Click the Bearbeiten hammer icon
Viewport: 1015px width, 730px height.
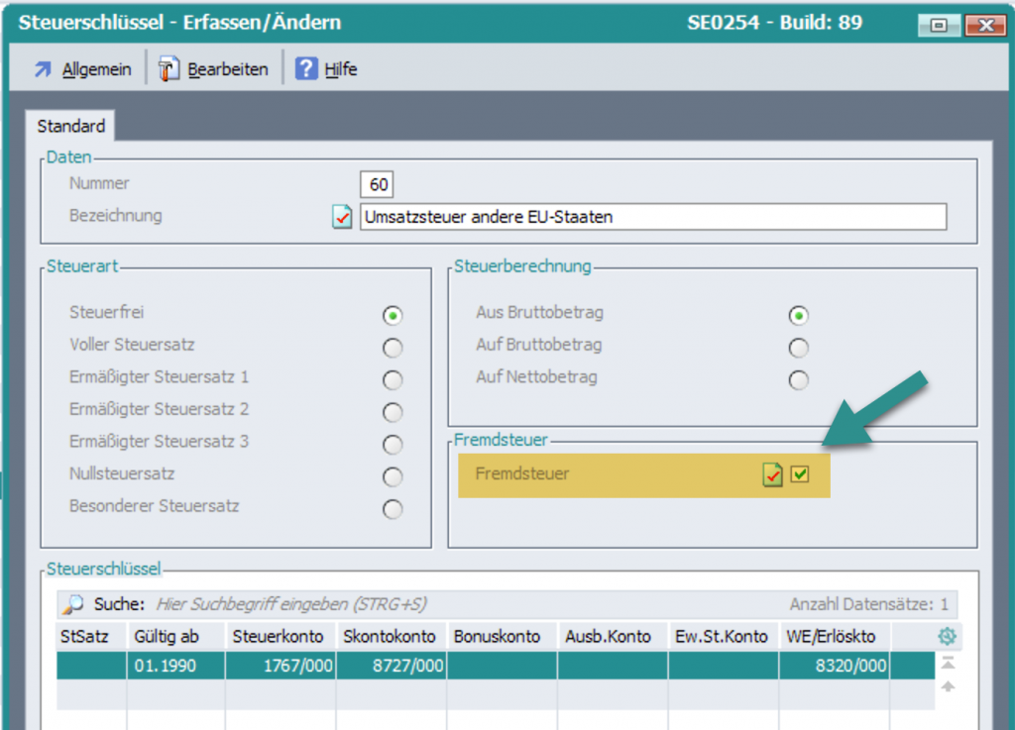(169, 69)
